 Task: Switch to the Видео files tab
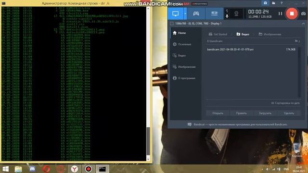243,34
